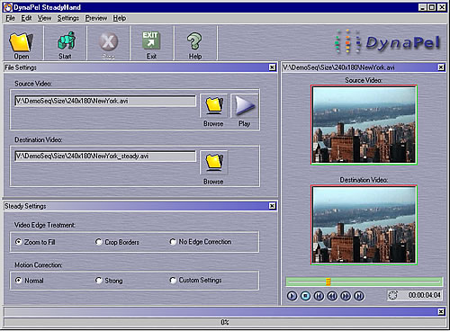The width and height of the screenshot is (450, 331).
Task: Browse for the Source Video file
Action: [214, 106]
